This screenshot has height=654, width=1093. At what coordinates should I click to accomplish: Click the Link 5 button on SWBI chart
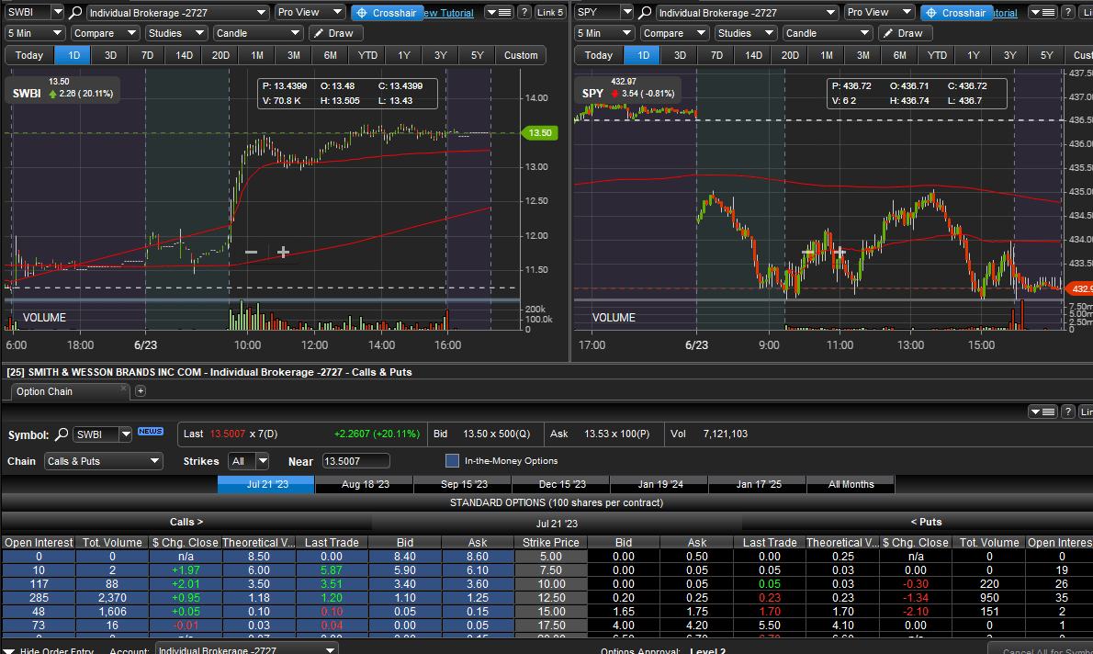point(550,13)
